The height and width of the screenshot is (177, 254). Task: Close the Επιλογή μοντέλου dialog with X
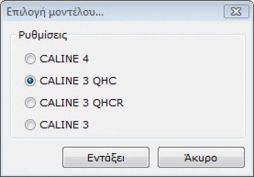pos(236,12)
